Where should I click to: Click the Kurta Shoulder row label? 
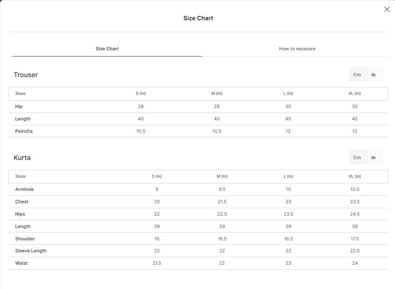tap(25, 239)
